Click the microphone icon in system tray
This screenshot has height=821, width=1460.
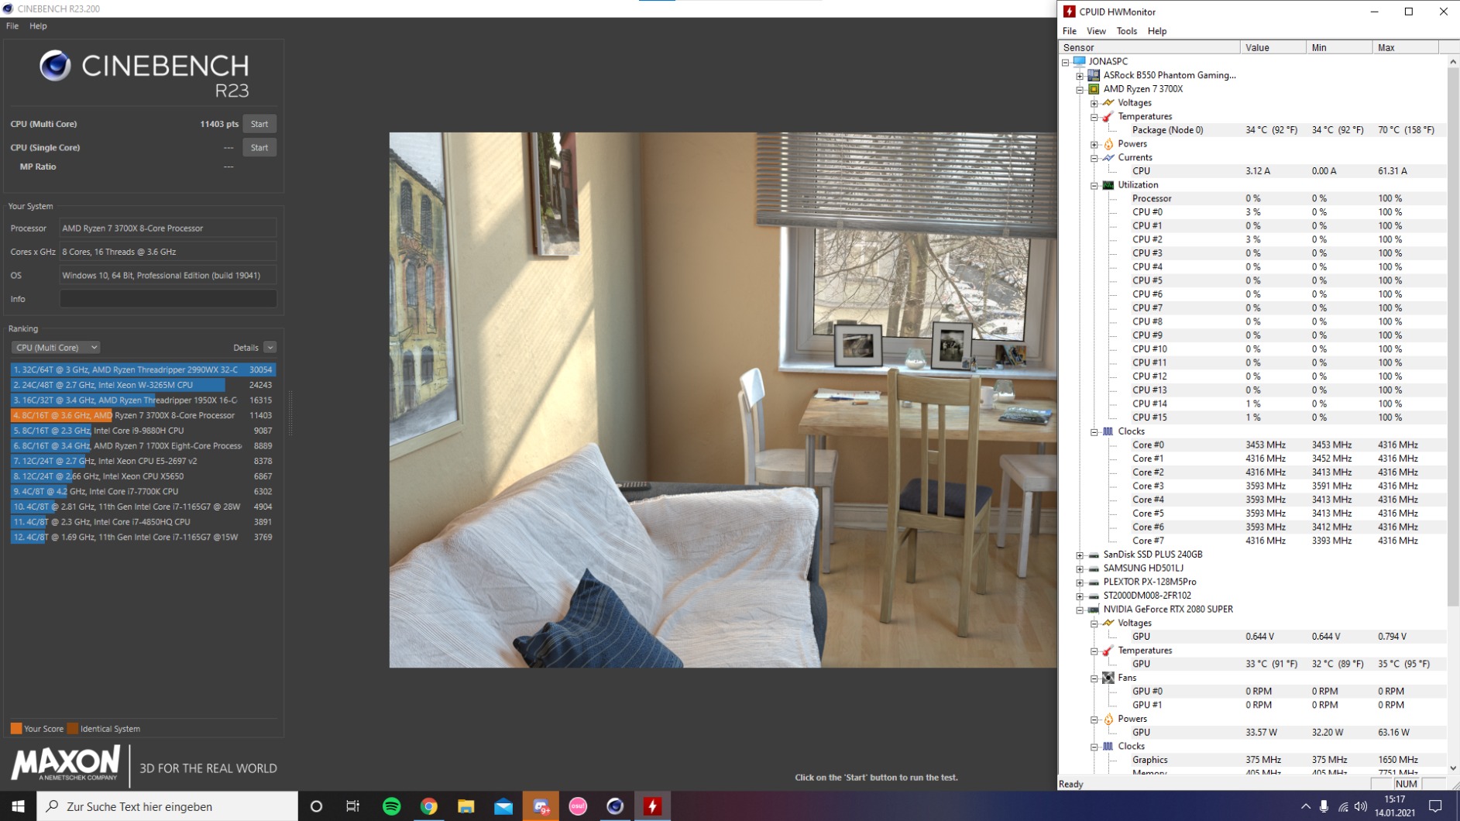[x=1324, y=806]
